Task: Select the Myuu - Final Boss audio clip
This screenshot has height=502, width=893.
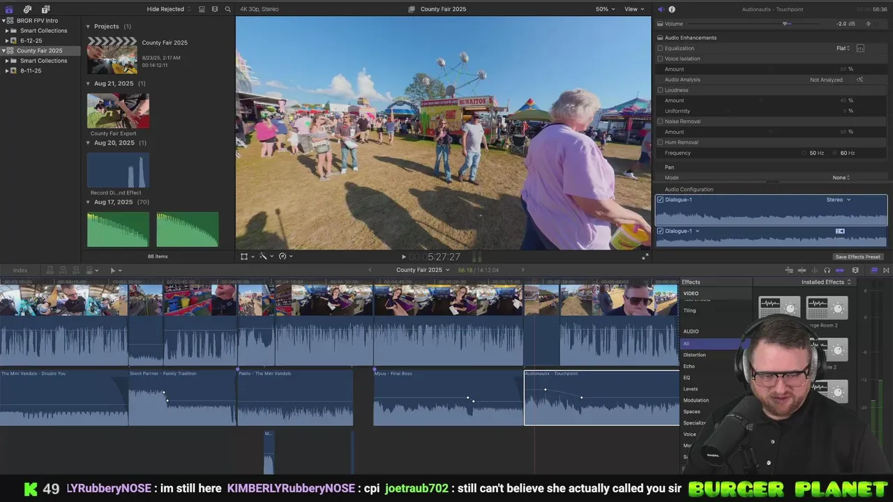Action: pos(448,397)
